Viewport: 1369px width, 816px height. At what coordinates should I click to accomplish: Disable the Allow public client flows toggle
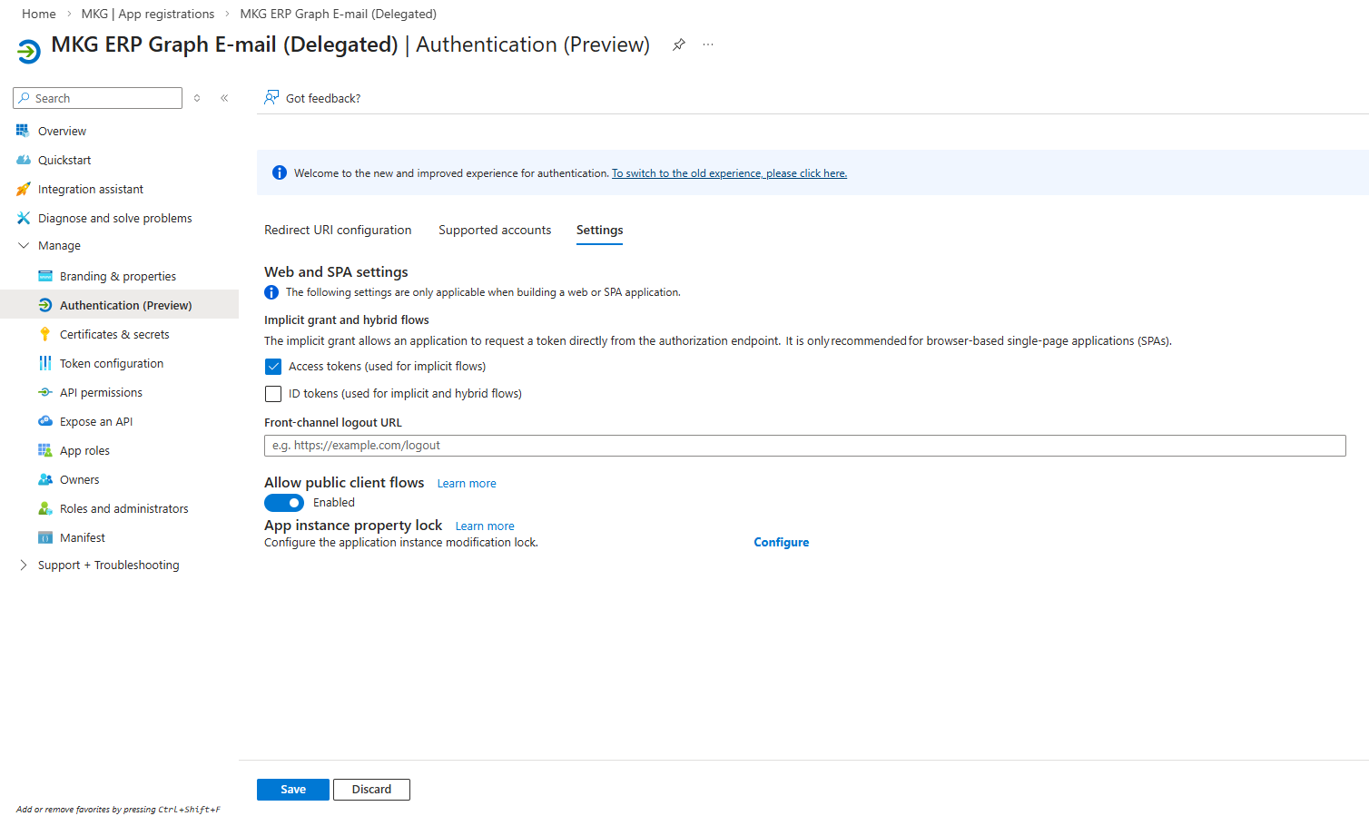pyautogui.click(x=284, y=503)
